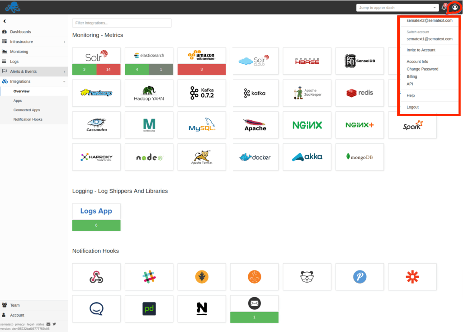
Task: Open the webhook notification hook tile
Action: (96, 277)
